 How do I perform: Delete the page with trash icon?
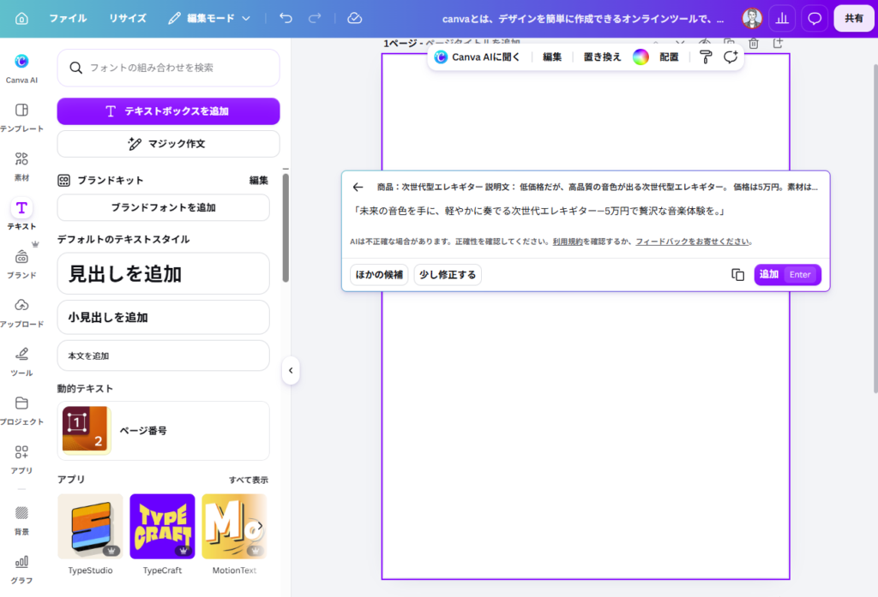[754, 43]
